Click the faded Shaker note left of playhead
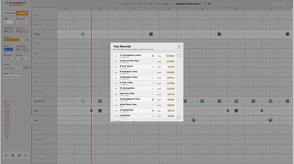The height and width of the screenshot is (164, 294). (x=83, y=34)
